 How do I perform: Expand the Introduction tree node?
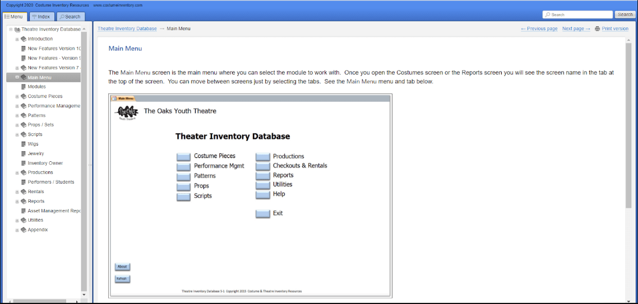point(17,39)
